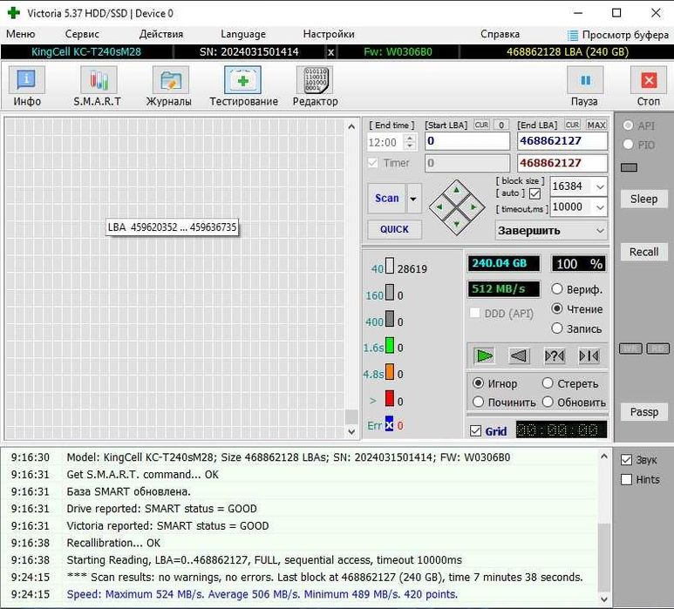
Task: Open the block size 16384 dropdown
Action: 600,186
